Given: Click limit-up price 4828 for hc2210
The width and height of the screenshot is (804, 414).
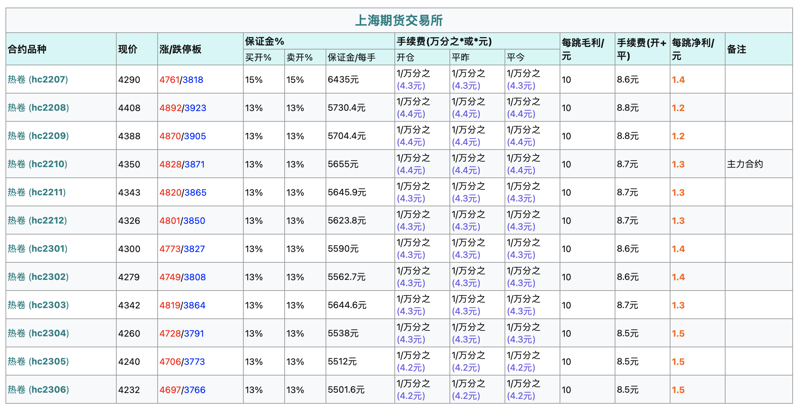Looking at the screenshot, I should (x=170, y=164).
